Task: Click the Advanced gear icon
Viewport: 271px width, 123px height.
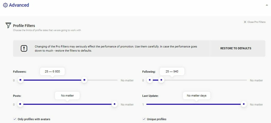Action: pos(5,5)
